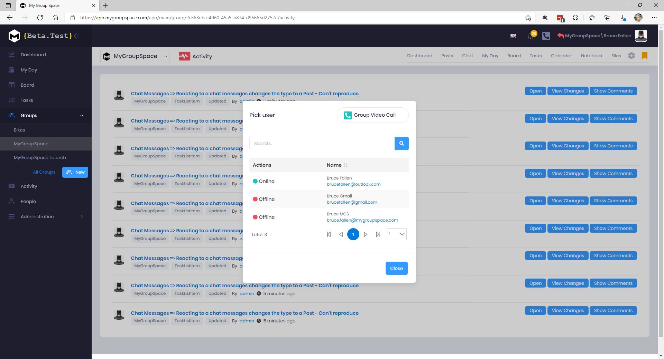Switch to the Calendar tab
The height and width of the screenshot is (359, 664).
click(x=561, y=56)
